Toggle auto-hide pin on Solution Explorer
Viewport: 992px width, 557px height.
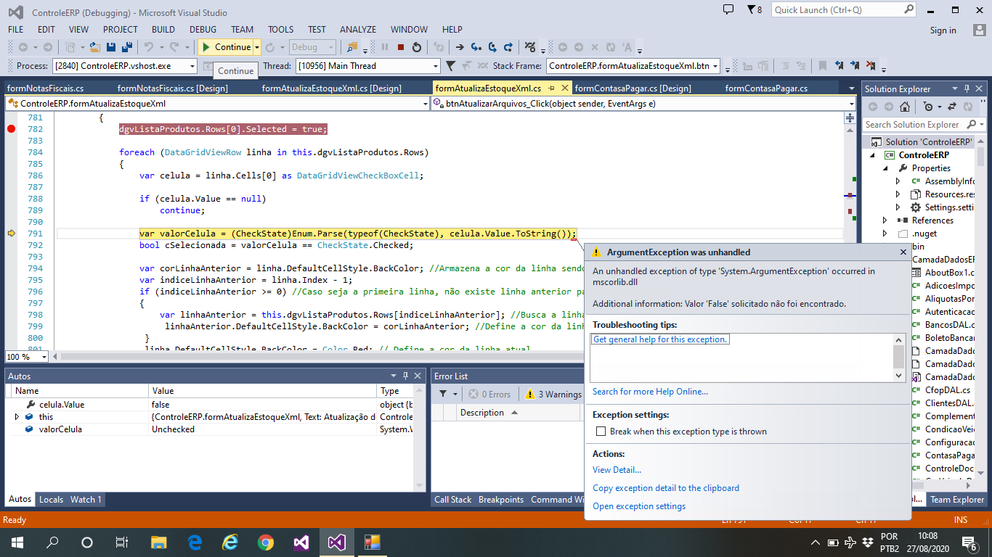click(x=967, y=88)
